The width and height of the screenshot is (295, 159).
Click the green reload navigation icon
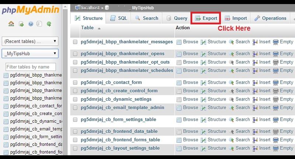click(49, 24)
